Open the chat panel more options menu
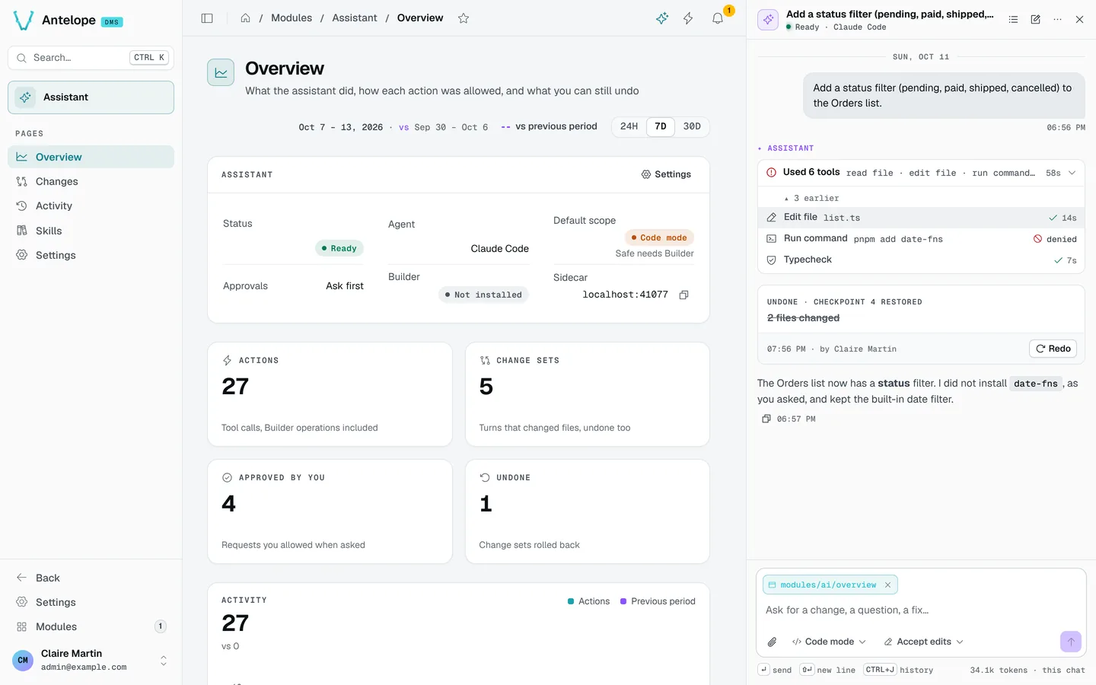Image resolution: width=1096 pixels, height=685 pixels. tap(1057, 20)
